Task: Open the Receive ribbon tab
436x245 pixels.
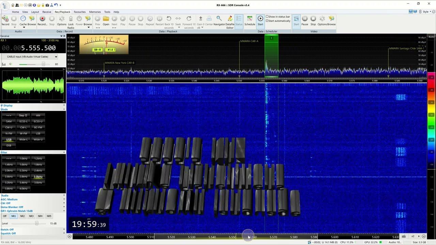Action: (47, 12)
